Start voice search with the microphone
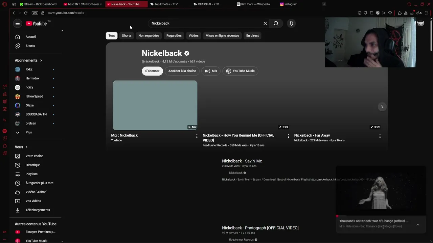The image size is (433, 243). tap(291, 23)
